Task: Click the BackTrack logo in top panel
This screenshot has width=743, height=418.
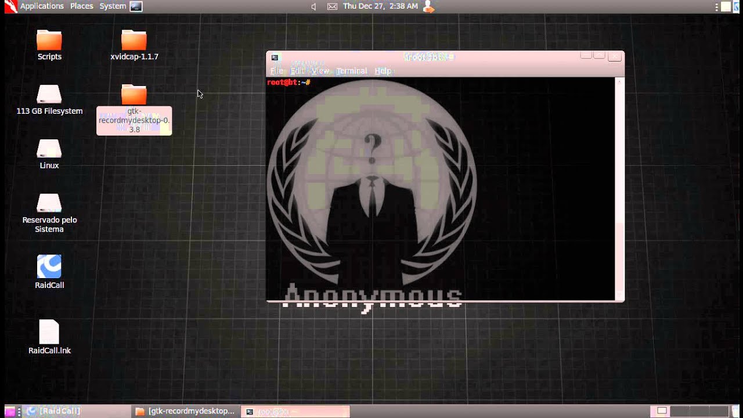Action: (10, 6)
